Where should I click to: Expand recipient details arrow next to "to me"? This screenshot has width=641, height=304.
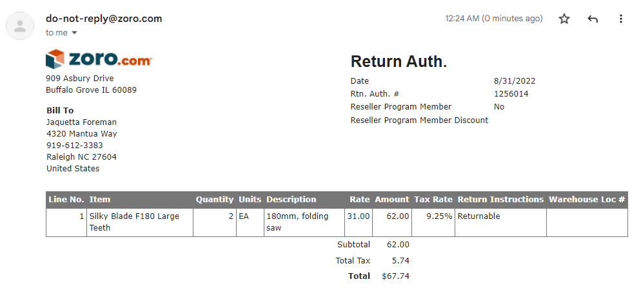tap(74, 33)
